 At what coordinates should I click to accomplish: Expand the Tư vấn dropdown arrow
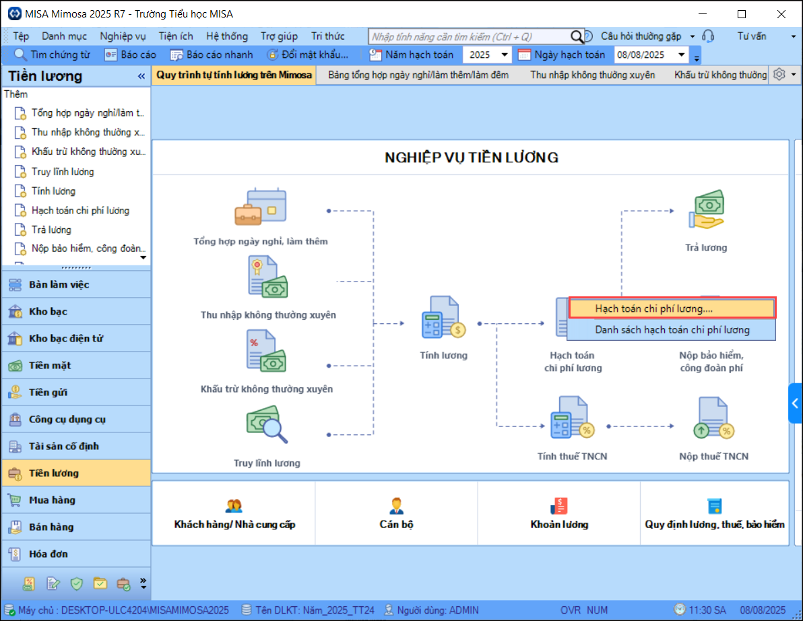(x=794, y=36)
